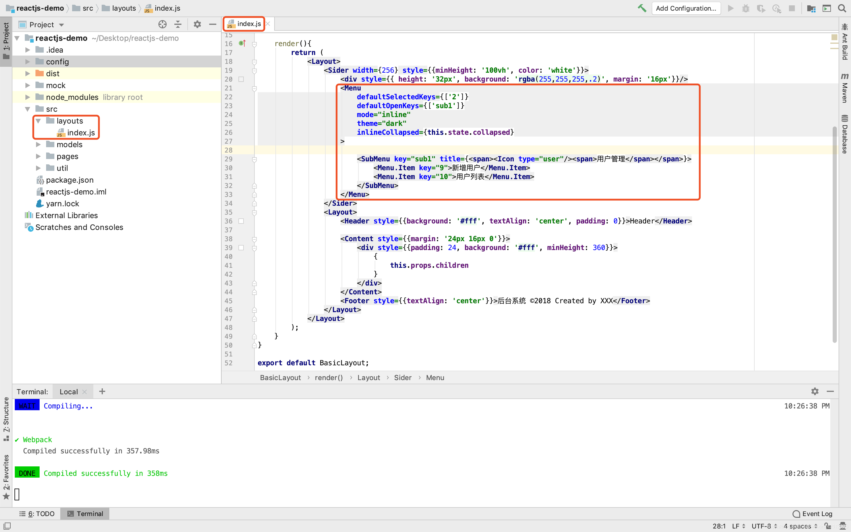
Task: Click the Run with Coverage shield icon
Action: [x=761, y=8]
